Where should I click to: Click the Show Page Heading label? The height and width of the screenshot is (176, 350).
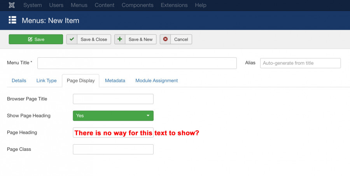pos(28,116)
